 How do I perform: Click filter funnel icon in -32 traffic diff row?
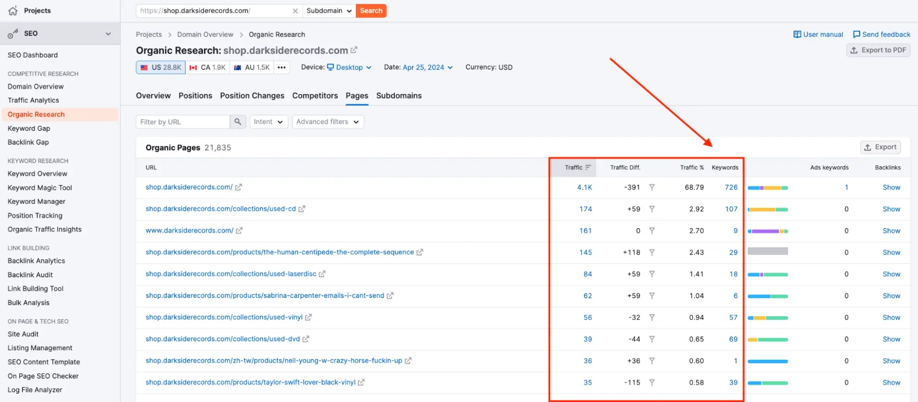pyautogui.click(x=652, y=318)
